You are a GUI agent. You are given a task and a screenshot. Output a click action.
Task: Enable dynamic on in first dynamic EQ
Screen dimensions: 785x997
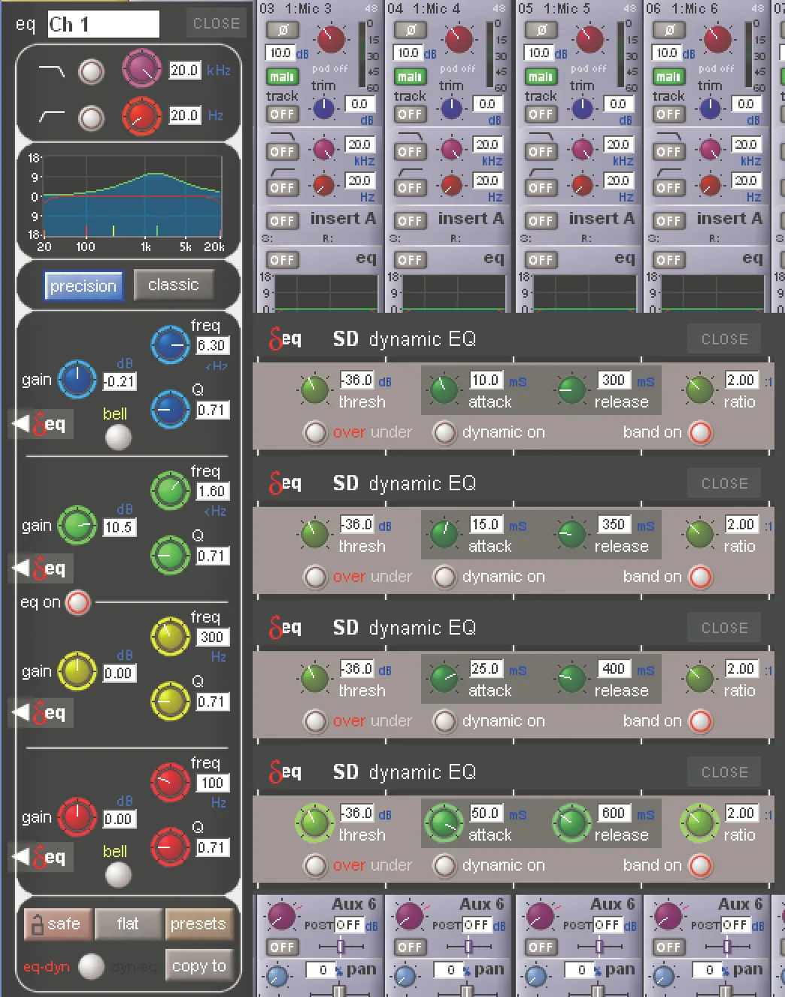coord(444,432)
